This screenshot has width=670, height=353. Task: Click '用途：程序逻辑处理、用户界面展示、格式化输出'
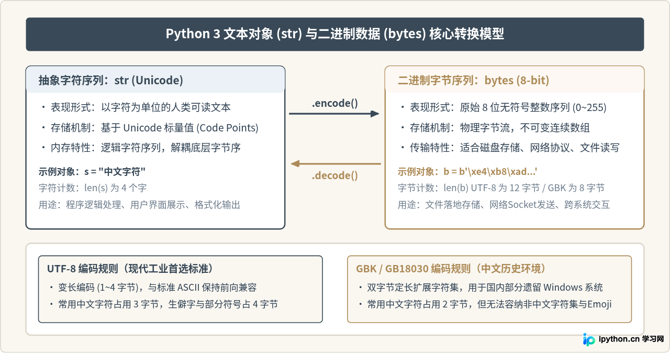[x=139, y=205]
